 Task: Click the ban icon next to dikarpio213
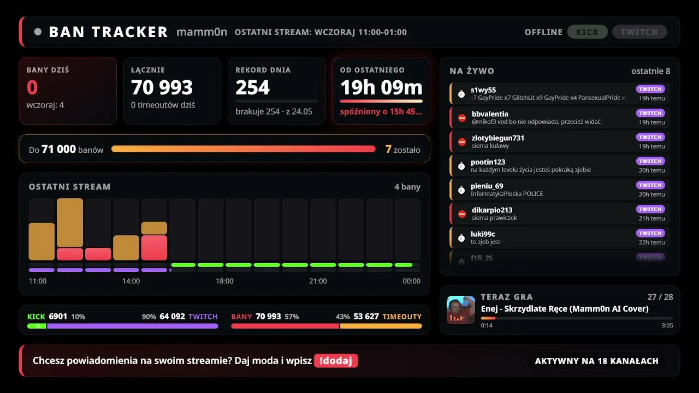point(462,214)
